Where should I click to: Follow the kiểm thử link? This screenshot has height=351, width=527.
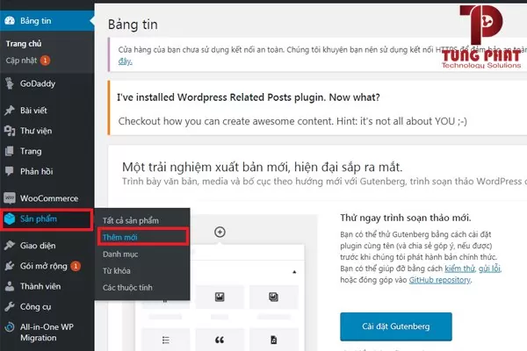click(x=459, y=269)
